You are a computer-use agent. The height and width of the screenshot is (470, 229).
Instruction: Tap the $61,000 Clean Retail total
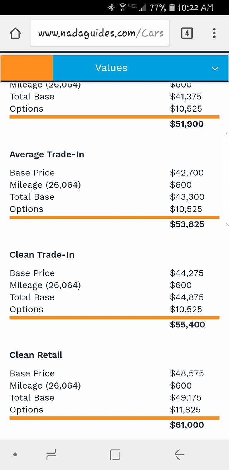point(187,425)
